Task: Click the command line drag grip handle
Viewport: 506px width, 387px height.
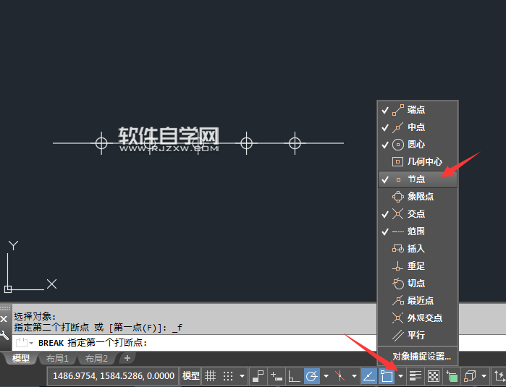Action: [x=5, y=309]
